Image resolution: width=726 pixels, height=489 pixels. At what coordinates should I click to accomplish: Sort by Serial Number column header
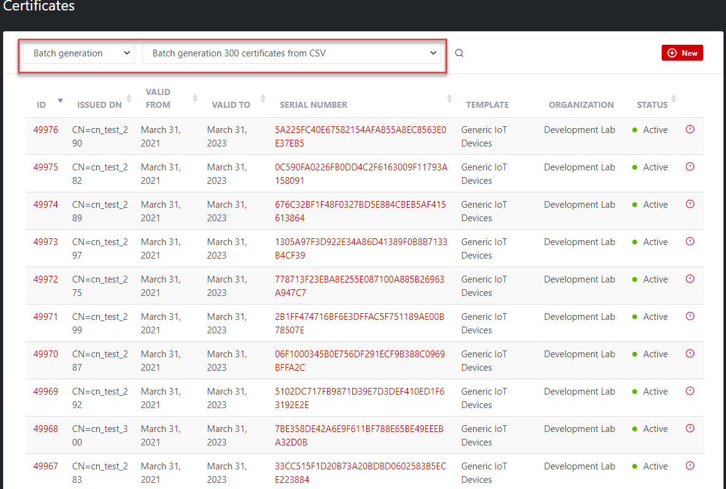313,105
